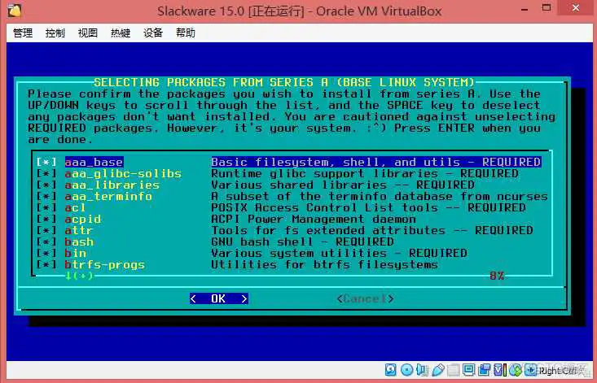The image size is (597, 383).
Task: Toggle the btrfs-progs package checkbox
Action: click(x=46, y=264)
